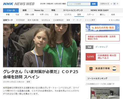This screenshot has width=123, height=99.
Task: Click the 環境 tag beside article date
Action: point(28,82)
